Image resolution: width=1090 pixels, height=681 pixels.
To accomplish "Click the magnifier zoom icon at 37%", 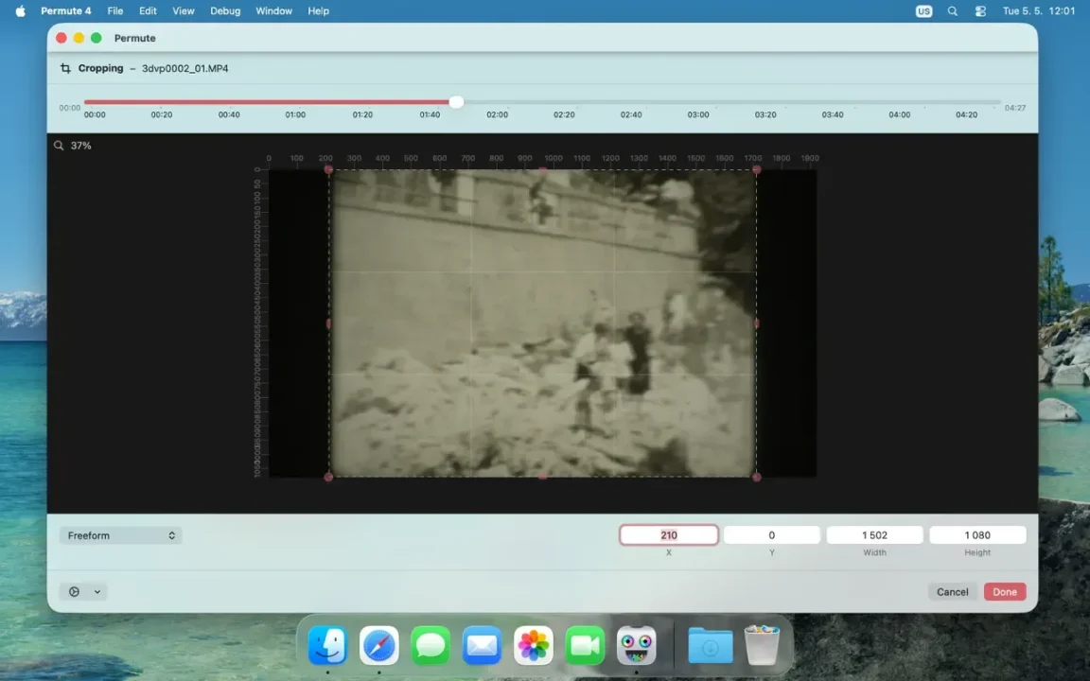I will point(59,146).
